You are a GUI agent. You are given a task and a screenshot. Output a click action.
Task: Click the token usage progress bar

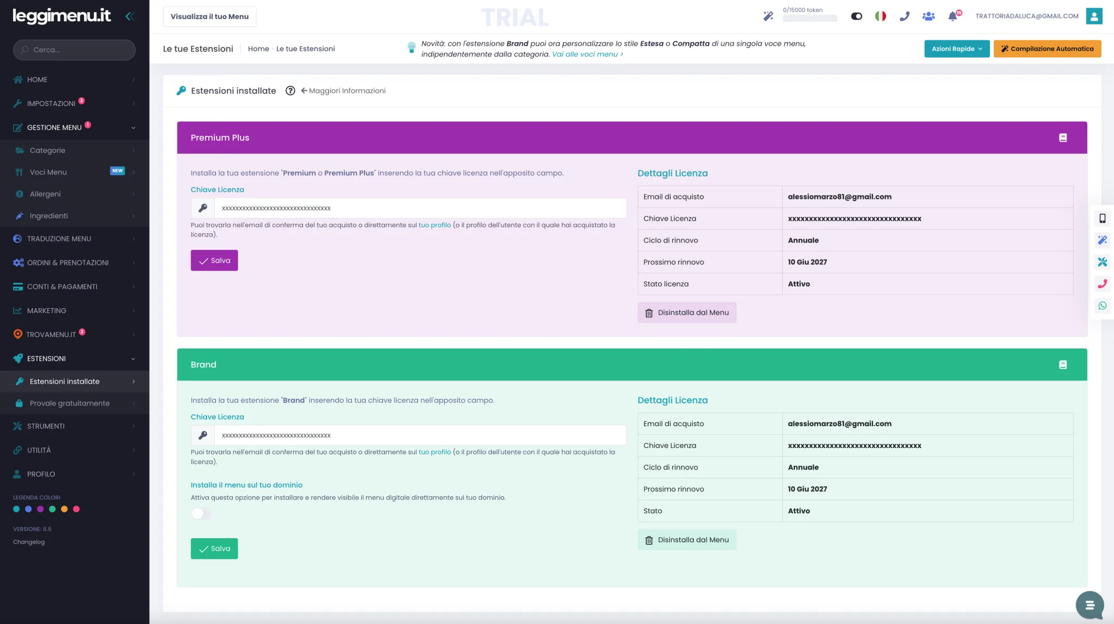pos(810,18)
